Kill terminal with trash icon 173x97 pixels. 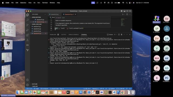point(122,34)
